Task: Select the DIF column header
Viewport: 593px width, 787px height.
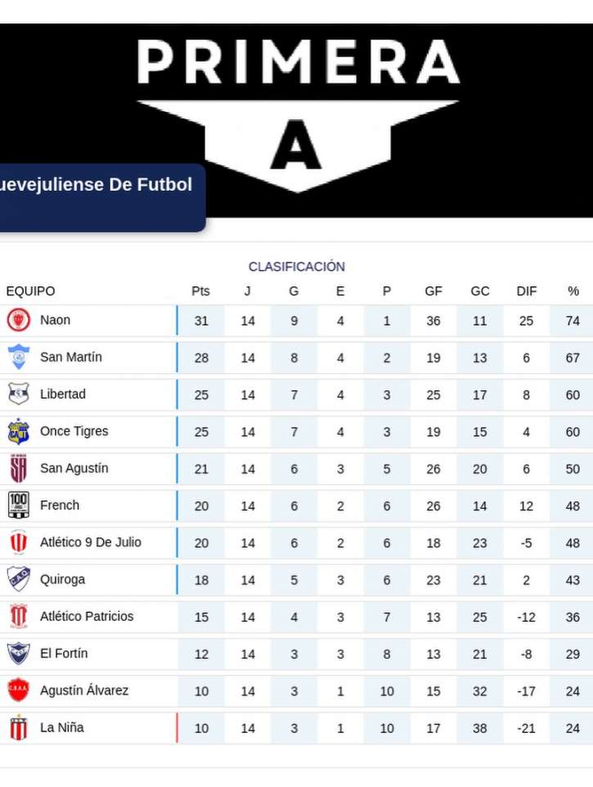Action: tap(526, 291)
